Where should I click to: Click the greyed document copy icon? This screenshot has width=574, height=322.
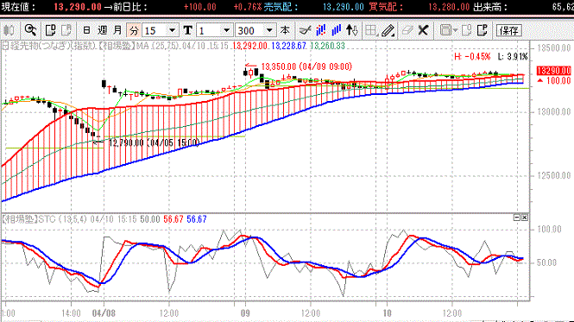click(x=466, y=30)
